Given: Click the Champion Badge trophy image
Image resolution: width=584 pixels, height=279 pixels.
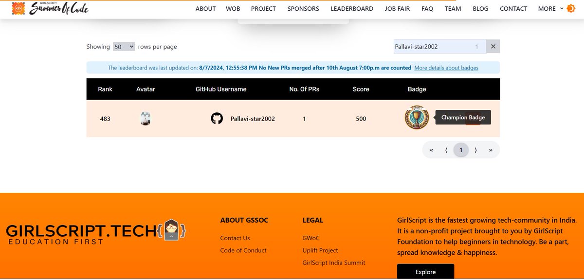Looking at the screenshot, I should 417,118.
